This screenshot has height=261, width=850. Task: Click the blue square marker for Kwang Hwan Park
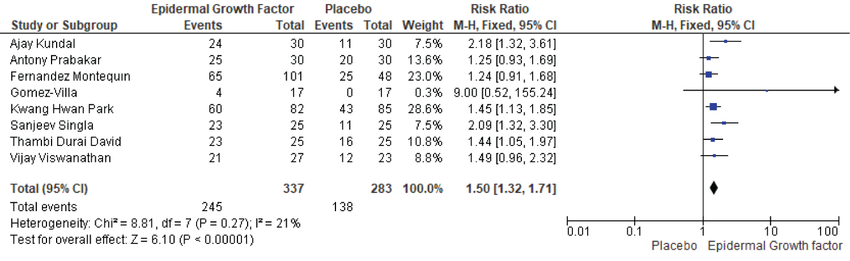point(713,106)
